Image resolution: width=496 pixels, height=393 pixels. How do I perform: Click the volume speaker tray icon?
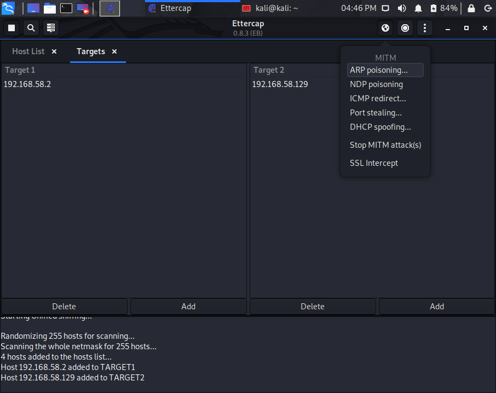tap(402, 8)
